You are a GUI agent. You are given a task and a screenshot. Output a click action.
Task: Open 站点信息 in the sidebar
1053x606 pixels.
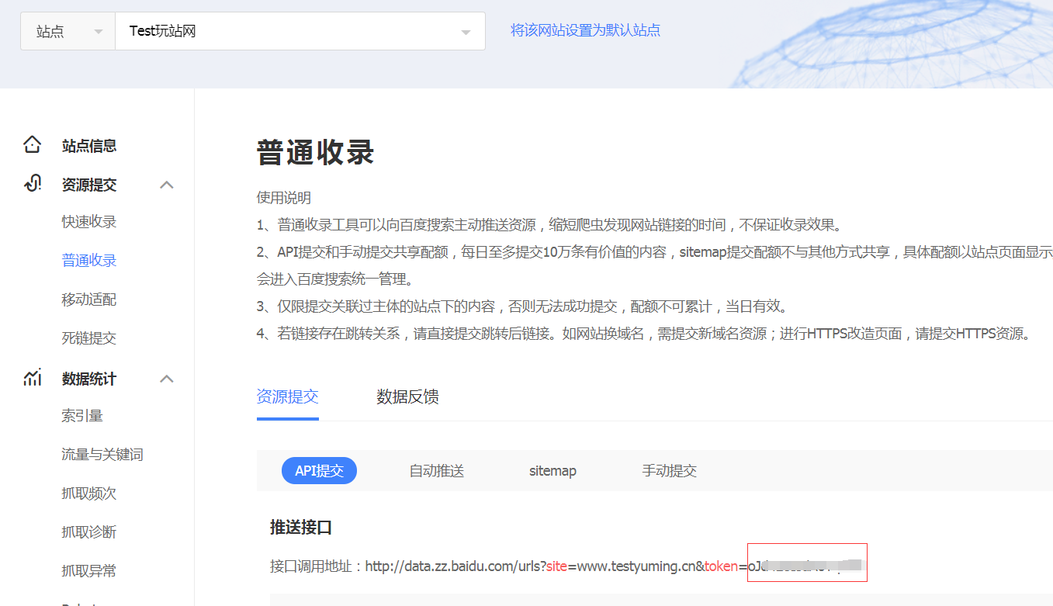89,146
